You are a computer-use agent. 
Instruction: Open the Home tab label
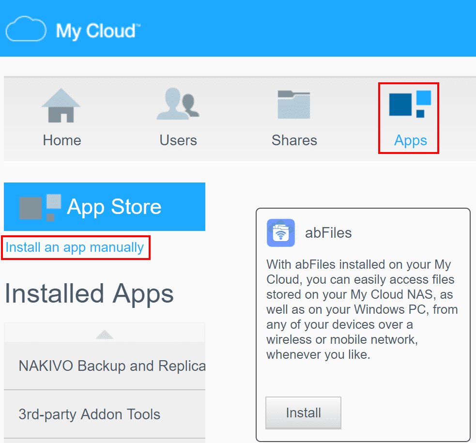click(62, 140)
